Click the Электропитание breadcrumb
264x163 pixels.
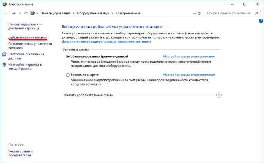coord(128,13)
